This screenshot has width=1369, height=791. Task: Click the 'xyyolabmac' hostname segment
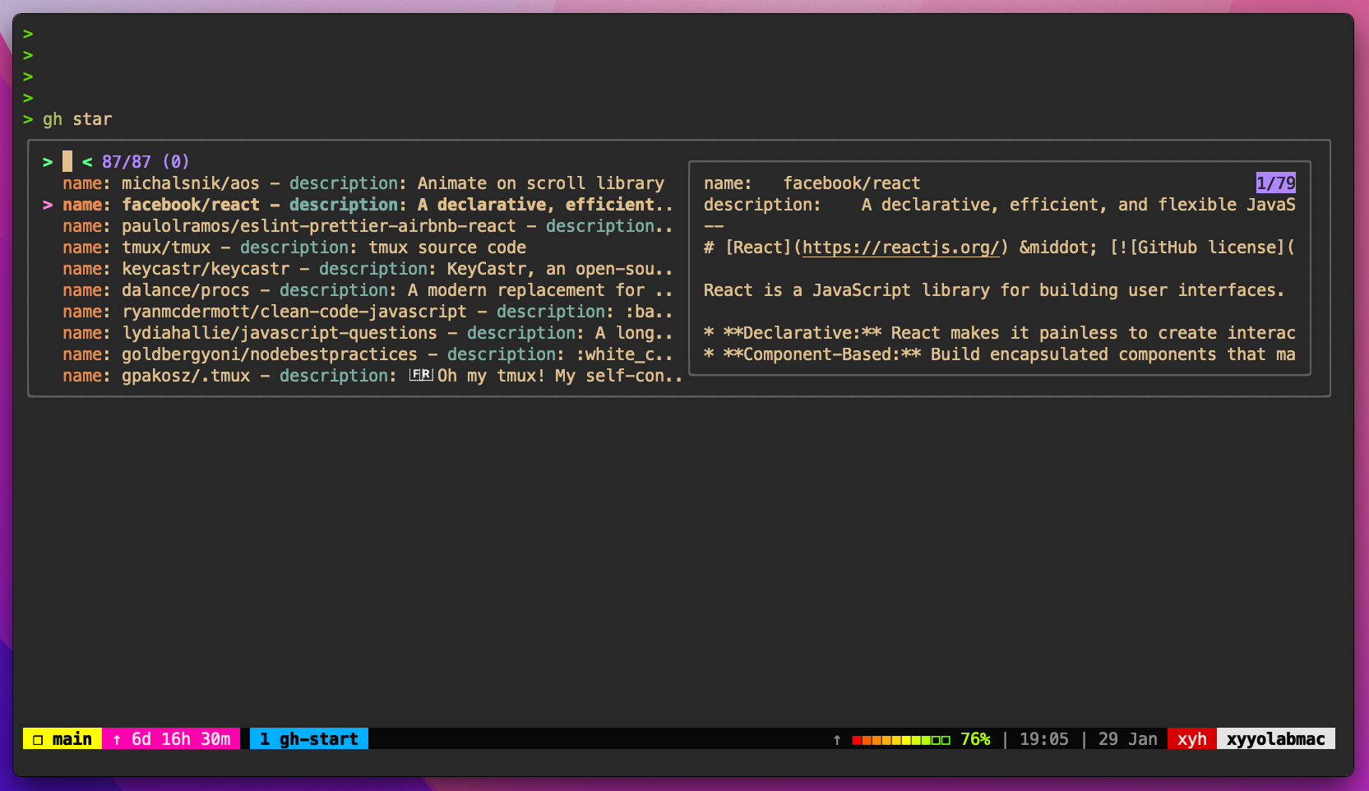tap(1276, 738)
